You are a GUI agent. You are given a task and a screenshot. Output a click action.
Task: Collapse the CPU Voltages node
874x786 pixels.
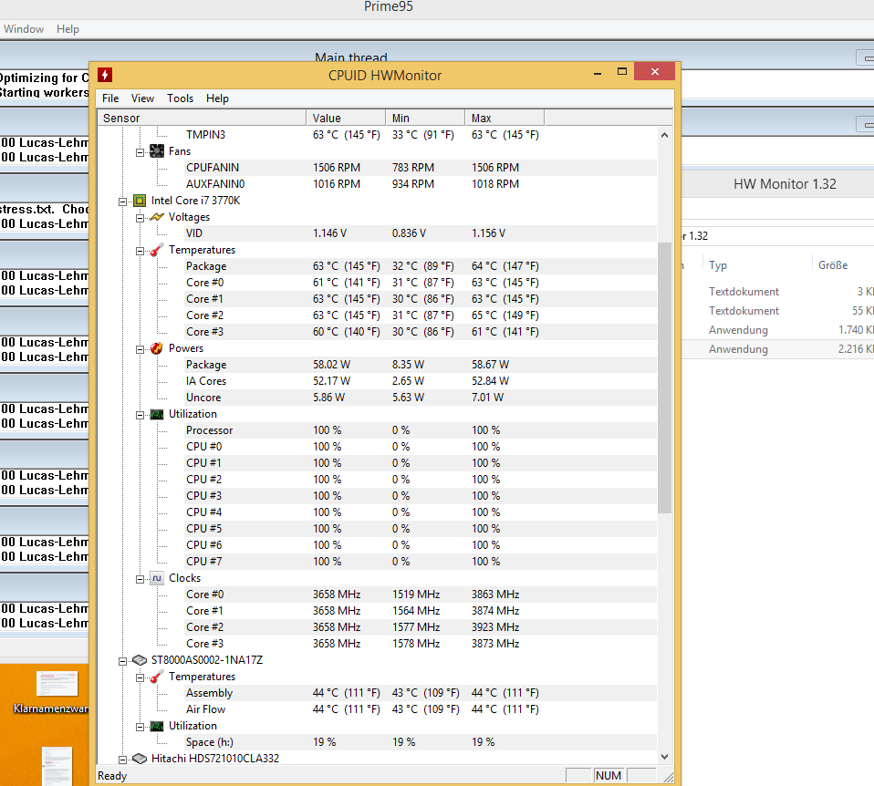(x=140, y=218)
